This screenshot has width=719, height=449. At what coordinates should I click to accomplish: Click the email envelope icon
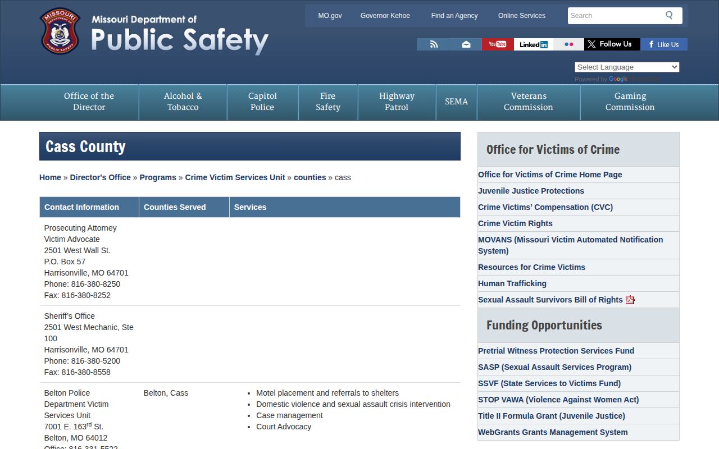(x=466, y=44)
